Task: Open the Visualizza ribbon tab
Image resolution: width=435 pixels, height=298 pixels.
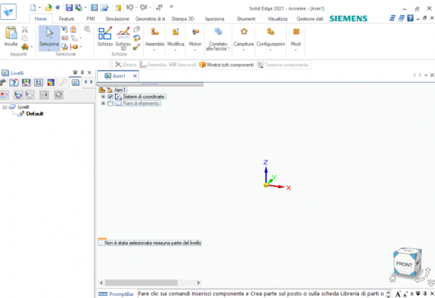Action: pos(277,19)
